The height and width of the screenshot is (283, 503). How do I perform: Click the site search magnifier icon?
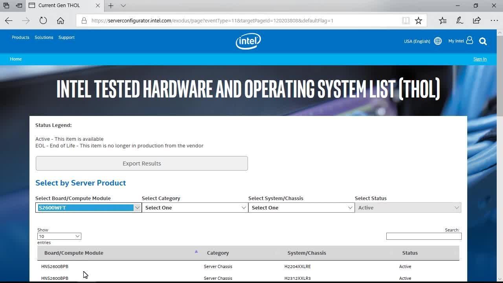(483, 41)
